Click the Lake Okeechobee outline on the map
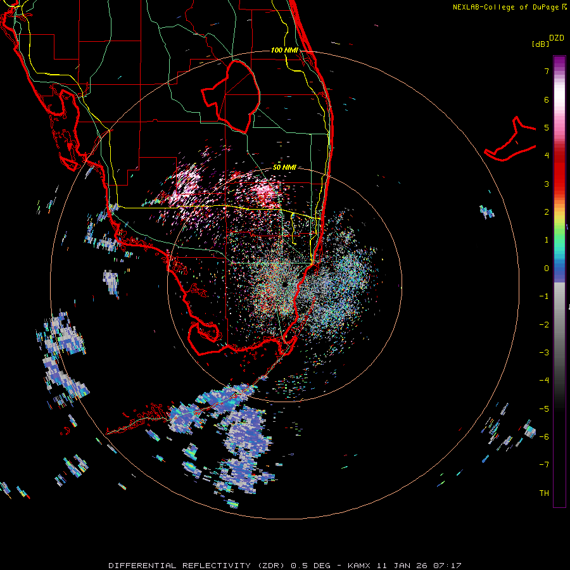Screen dimensions: 570x570 coord(231,96)
